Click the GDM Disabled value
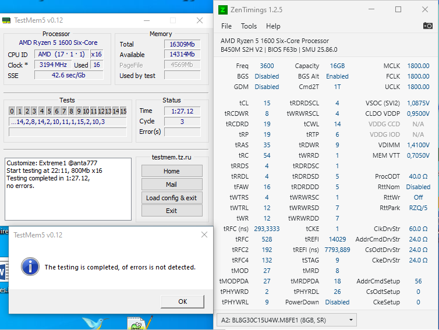This screenshot has height=330, width=439. coord(267,87)
